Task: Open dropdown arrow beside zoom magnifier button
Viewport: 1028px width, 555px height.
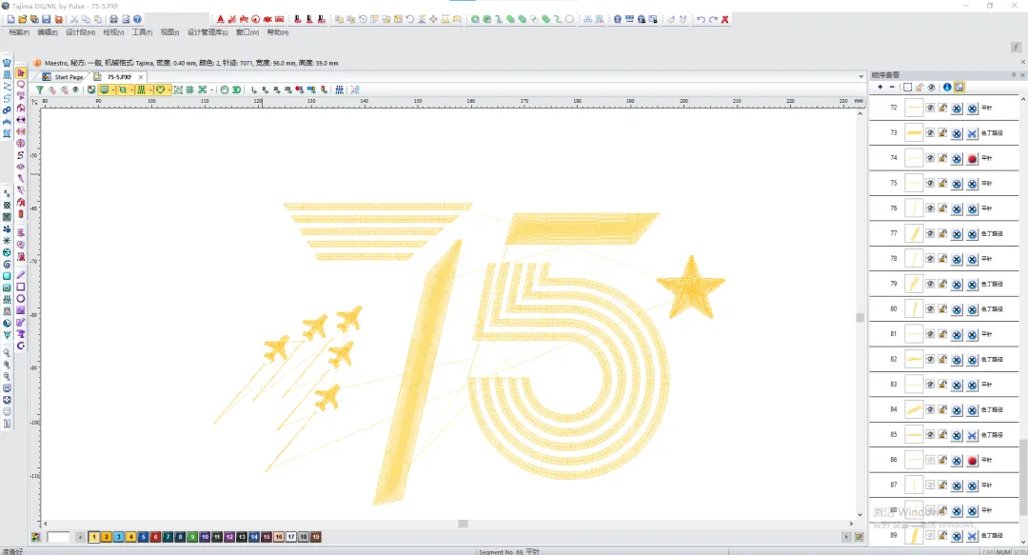Action: tap(131, 89)
